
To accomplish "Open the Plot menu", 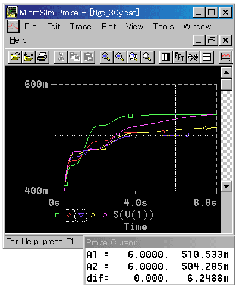I will (x=109, y=27).
